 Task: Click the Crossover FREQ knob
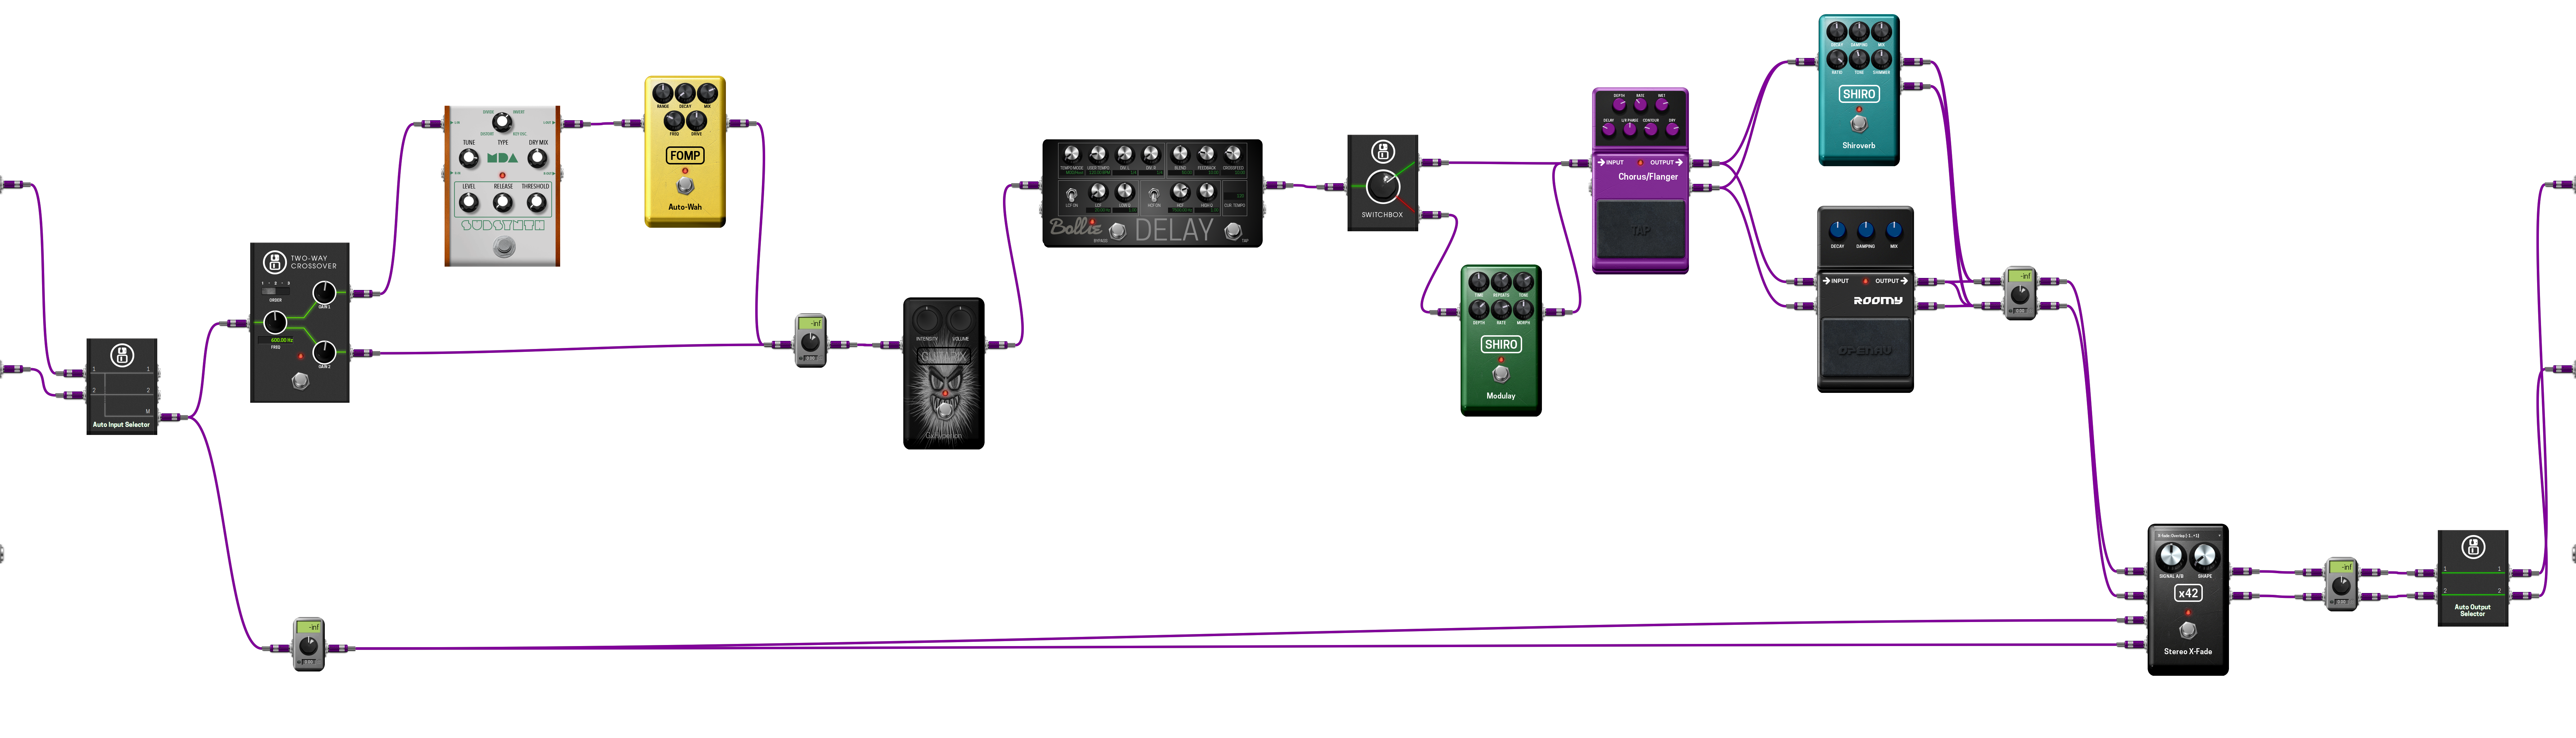pos(275,322)
